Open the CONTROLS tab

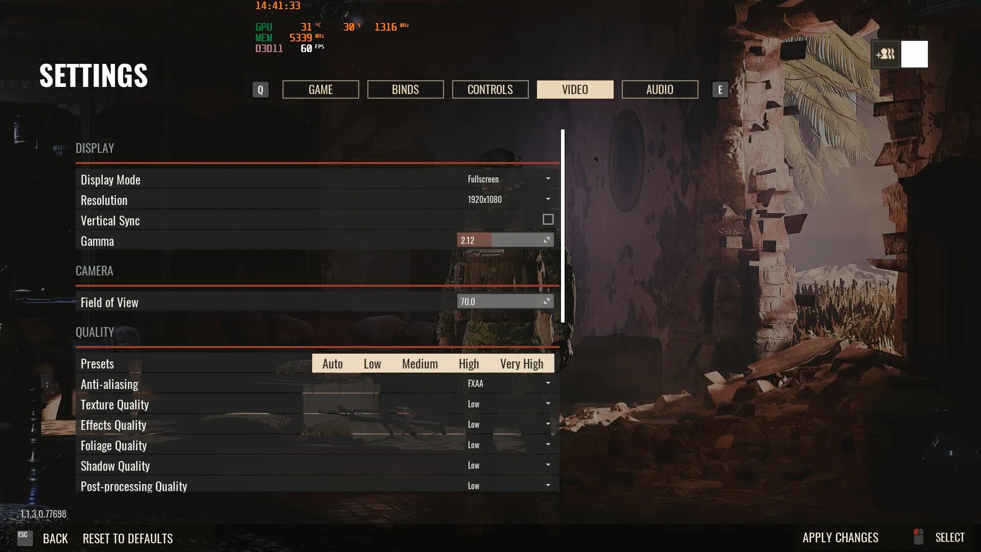point(490,89)
